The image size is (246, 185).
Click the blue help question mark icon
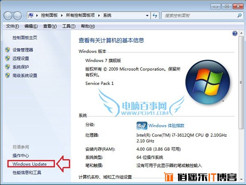click(235, 33)
